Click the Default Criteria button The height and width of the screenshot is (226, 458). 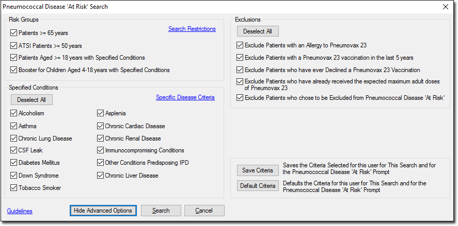[258, 185]
